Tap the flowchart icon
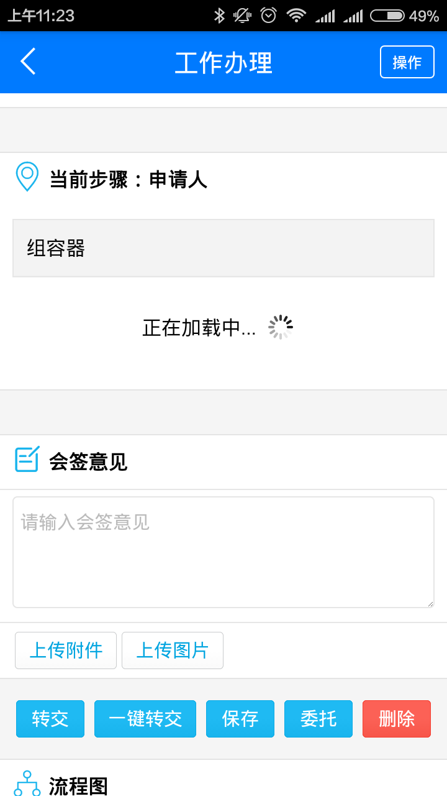Screen dimensions: 447x796 point(27,783)
